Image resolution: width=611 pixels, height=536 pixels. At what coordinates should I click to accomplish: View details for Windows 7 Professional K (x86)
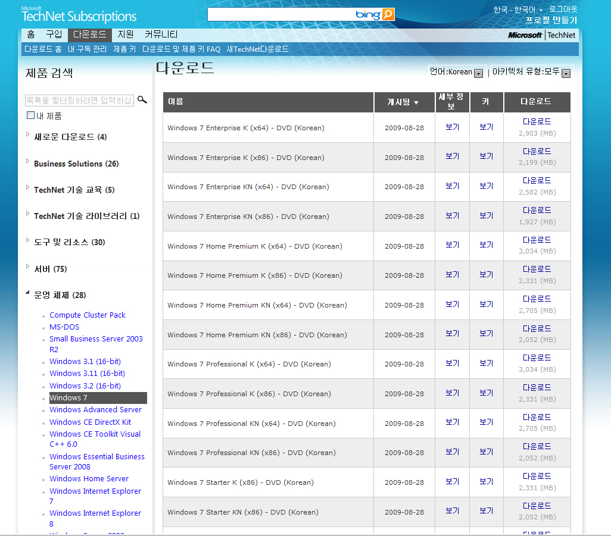click(453, 393)
